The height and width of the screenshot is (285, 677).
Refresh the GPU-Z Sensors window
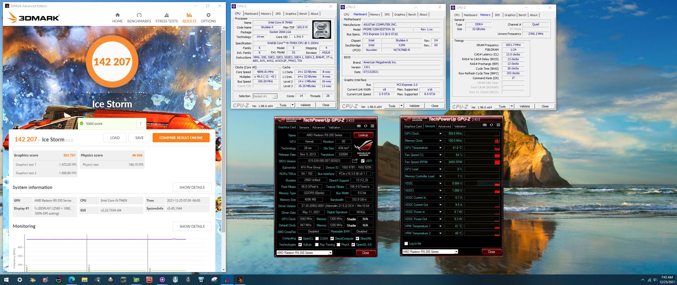(x=491, y=125)
